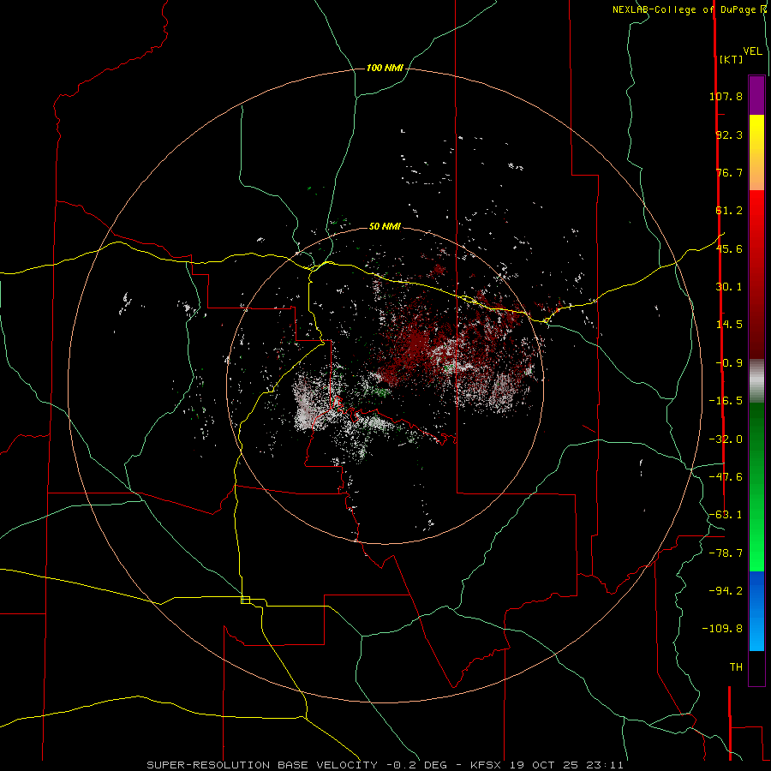771x771 pixels.
Task: Click the 50 NMI range ring label
Action: [x=385, y=226]
